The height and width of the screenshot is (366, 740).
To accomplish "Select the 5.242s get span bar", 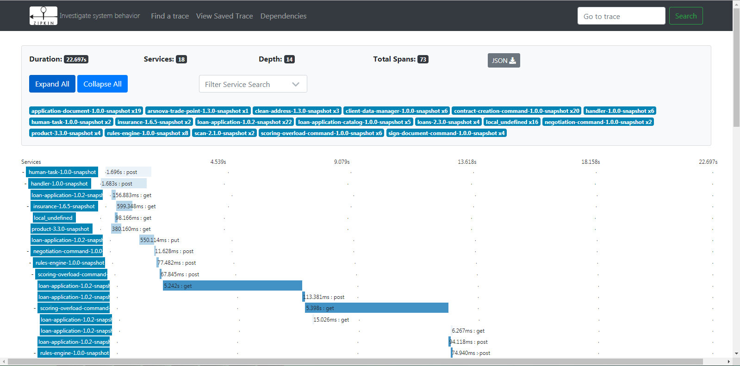I will (232, 286).
